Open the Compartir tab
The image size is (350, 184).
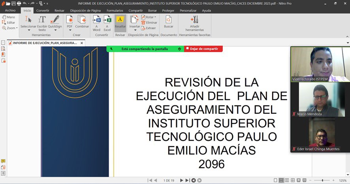(x=135, y=11)
